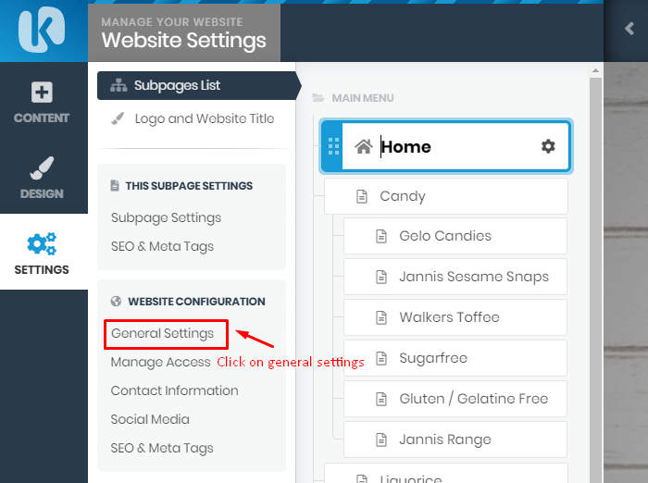
Task: Click the scrollbar up arrow
Action: coord(595,70)
